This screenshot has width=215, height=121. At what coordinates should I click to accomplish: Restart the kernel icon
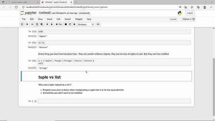pyautogui.click(x=70, y=25)
